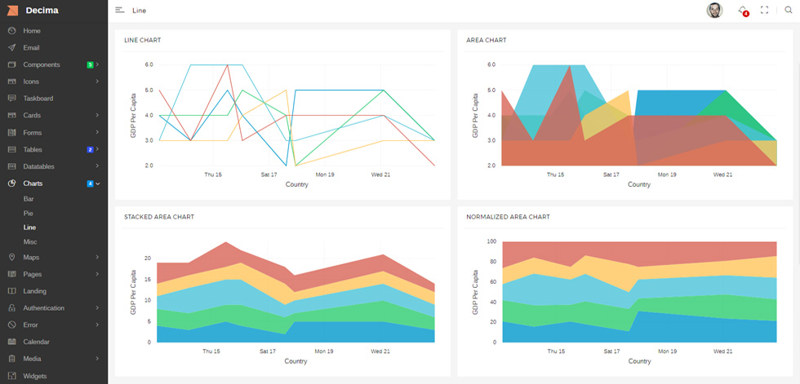Open the user avatar profile menu
This screenshot has width=800, height=384.
714,10
